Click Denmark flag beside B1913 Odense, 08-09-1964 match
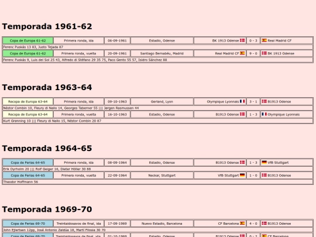The height and width of the screenshot is (237, 316). point(242,162)
